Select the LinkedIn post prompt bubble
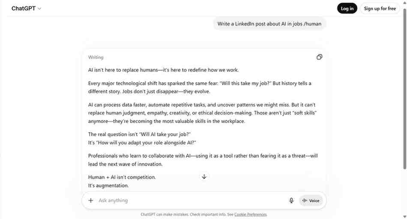This screenshot has width=407, height=219. tap(269, 24)
